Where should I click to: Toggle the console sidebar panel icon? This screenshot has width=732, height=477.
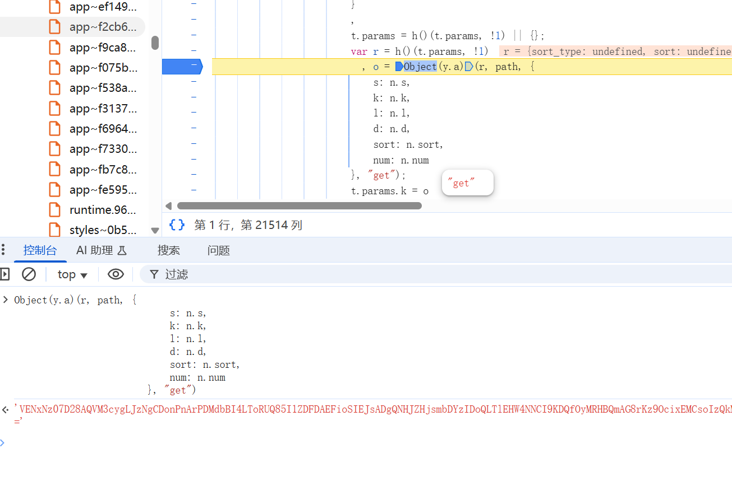coord(4,274)
